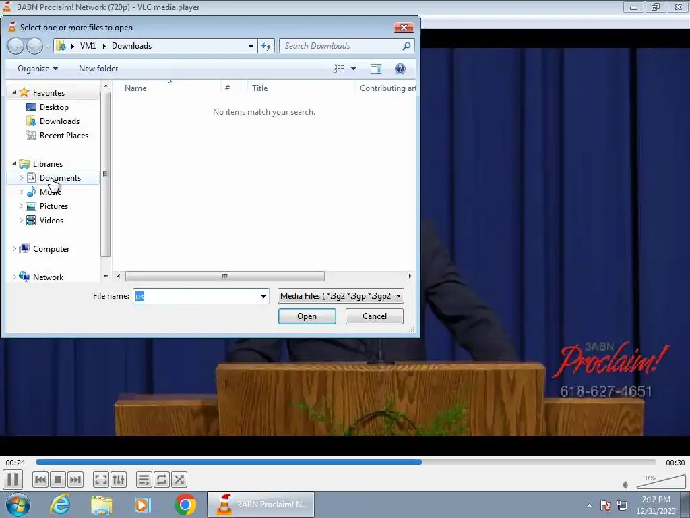Open the view options dropdown arrow
690x518 pixels.
(353, 69)
